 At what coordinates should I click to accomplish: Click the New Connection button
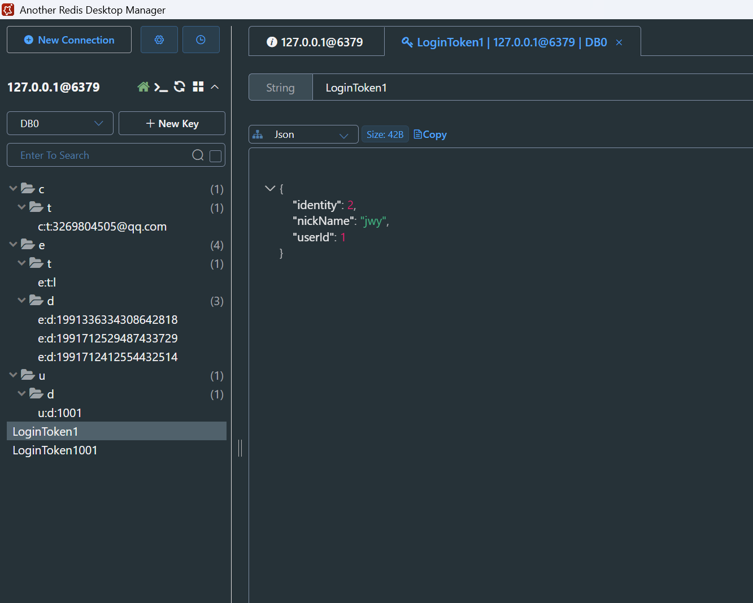click(69, 40)
